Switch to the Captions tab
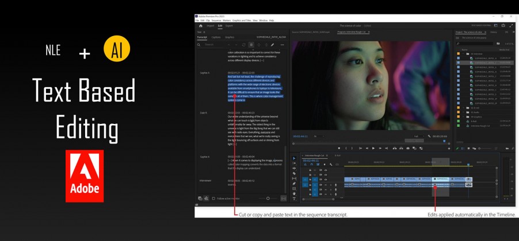 (x=216, y=37)
